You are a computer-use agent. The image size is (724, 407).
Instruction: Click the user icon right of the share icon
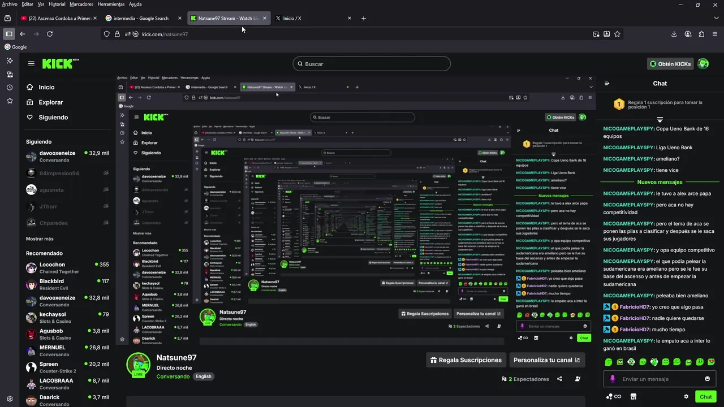coord(578,379)
